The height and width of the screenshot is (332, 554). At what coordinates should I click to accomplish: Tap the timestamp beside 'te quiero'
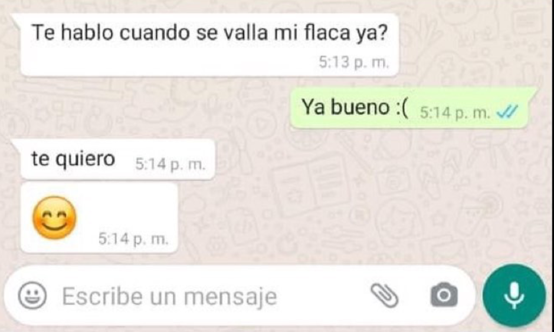171,164
